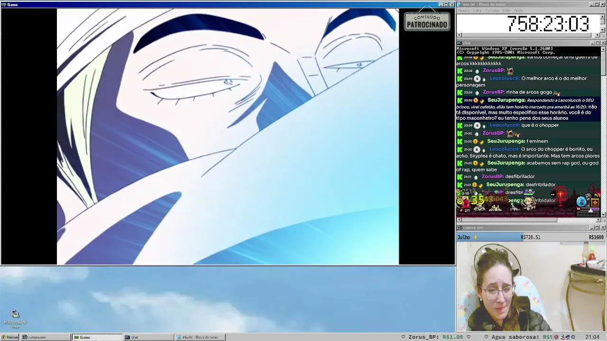The image size is (607, 341).
Task: Click the chat horizontal scrollbar thumb
Action: coord(509,220)
